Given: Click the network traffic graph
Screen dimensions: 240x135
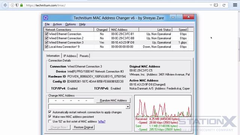Looking at the screenshot, I should pos(163,106).
